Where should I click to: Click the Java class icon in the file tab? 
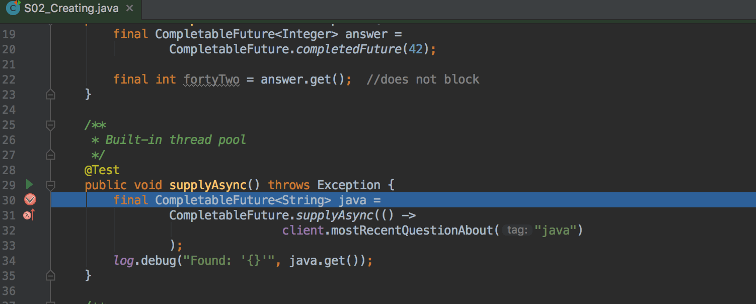pyautogui.click(x=13, y=9)
